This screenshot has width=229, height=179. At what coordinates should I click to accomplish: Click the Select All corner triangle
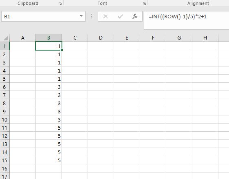tap(6, 38)
